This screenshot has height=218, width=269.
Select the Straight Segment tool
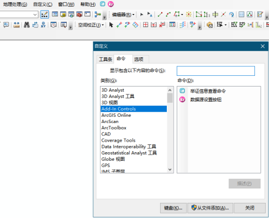click(160, 15)
